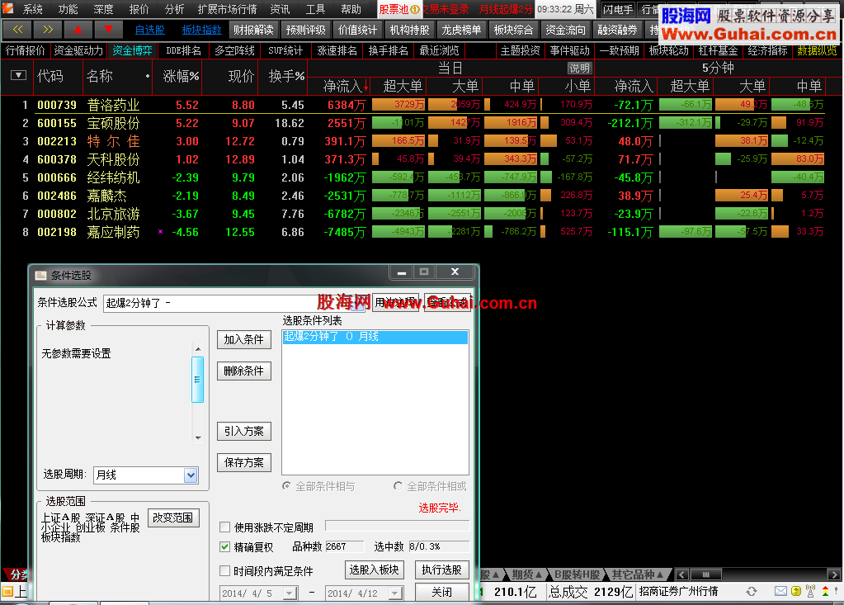The width and height of the screenshot is (844, 605).
Task: Click the horizontal scroll left arrow
Action: click(682, 574)
